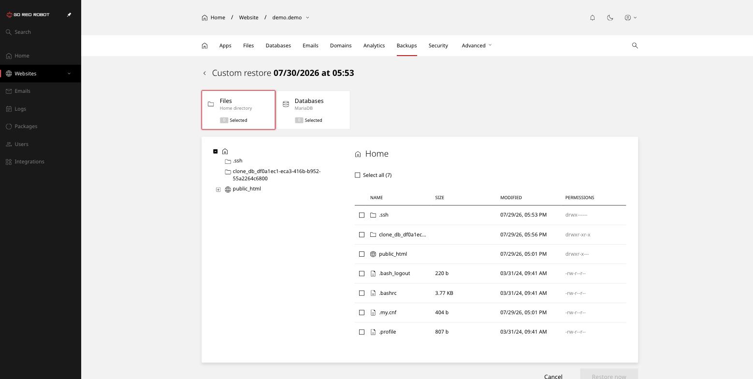The width and height of the screenshot is (753, 379).
Task: Expand the Websites sidebar chevron
Action: click(x=69, y=73)
